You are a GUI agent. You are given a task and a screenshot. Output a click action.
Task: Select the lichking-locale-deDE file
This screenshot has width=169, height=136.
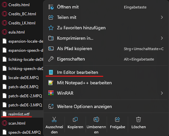click(26, 60)
